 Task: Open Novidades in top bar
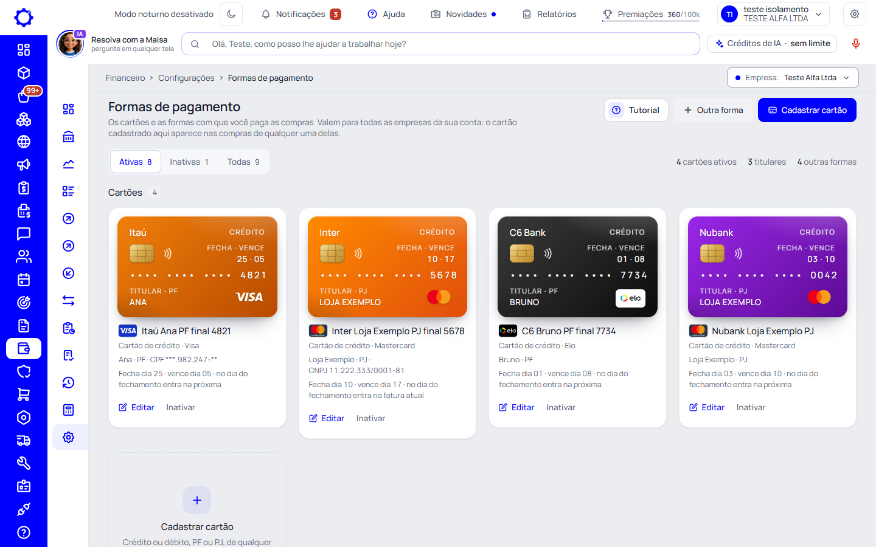point(464,14)
